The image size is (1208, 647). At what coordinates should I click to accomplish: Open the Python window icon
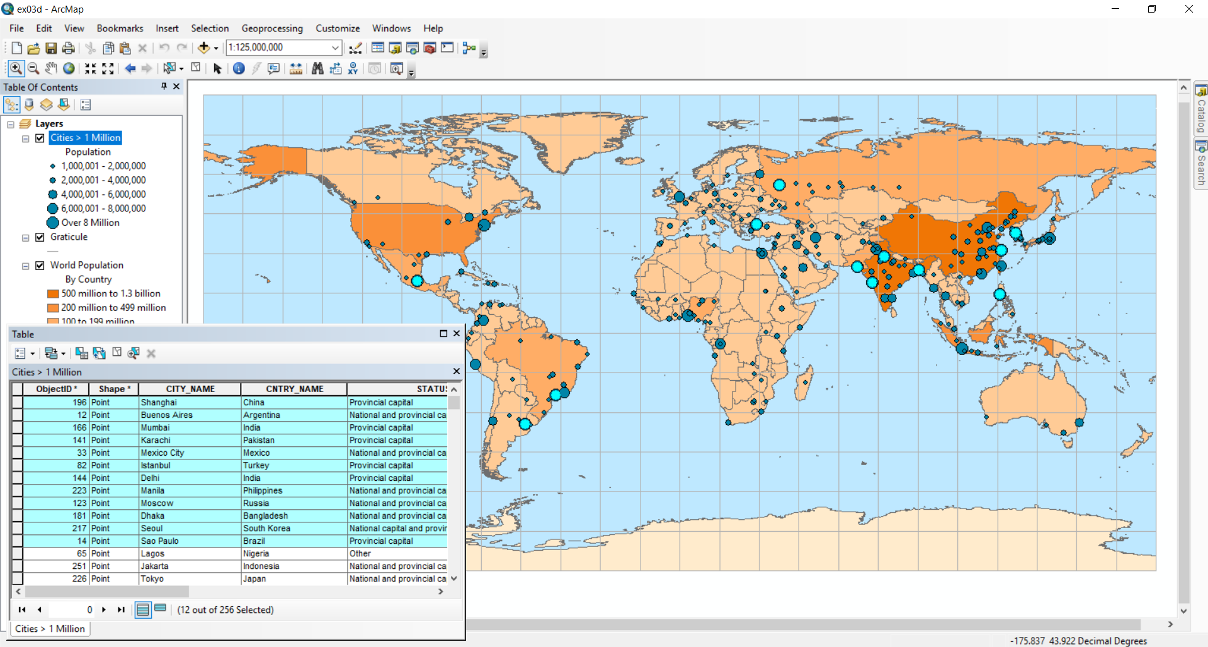click(x=447, y=48)
